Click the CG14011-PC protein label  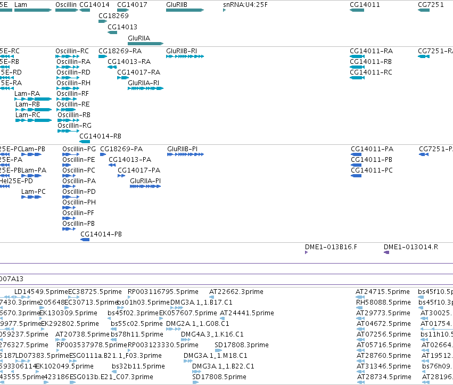[x=372, y=170]
